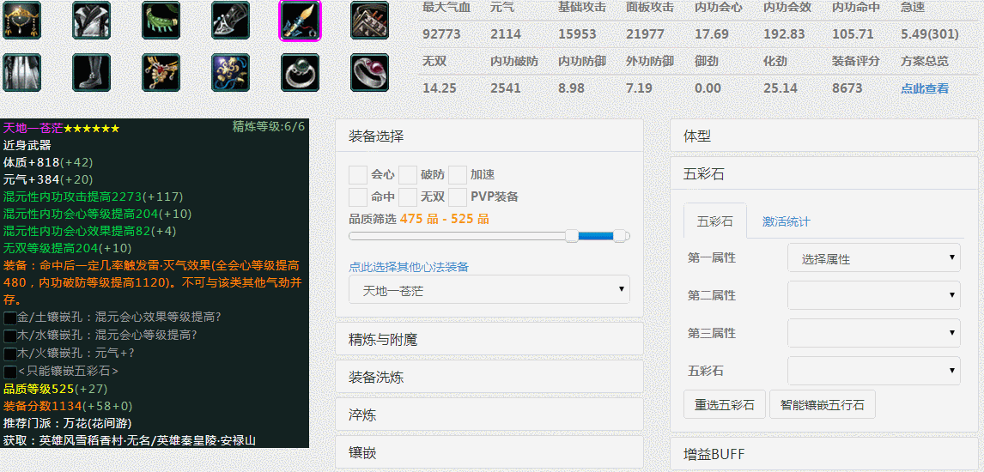Select the wrist guard equipment slot
The height and width of the screenshot is (472, 984).
coord(230,20)
